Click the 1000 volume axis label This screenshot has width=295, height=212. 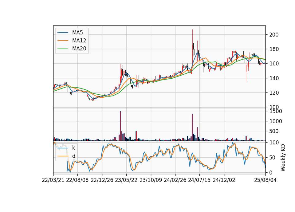point(276,122)
